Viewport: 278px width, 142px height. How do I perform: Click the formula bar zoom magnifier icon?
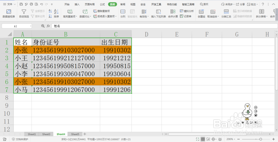(43, 26)
